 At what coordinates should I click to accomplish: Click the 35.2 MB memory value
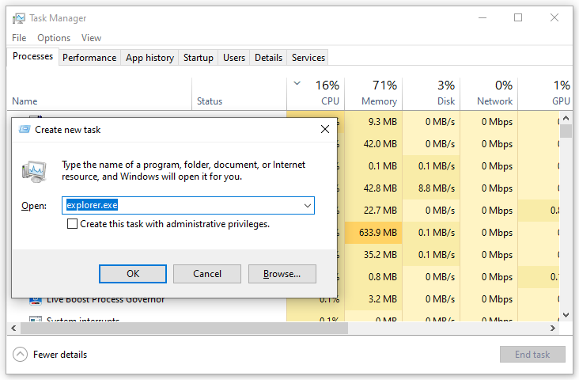(x=380, y=255)
